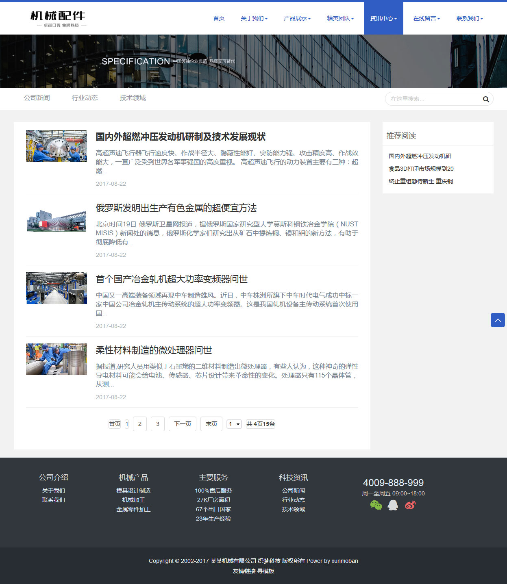The width and height of the screenshot is (507, 584).
Task: Click the 下一页 pagination button
Action: click(183, 424)
